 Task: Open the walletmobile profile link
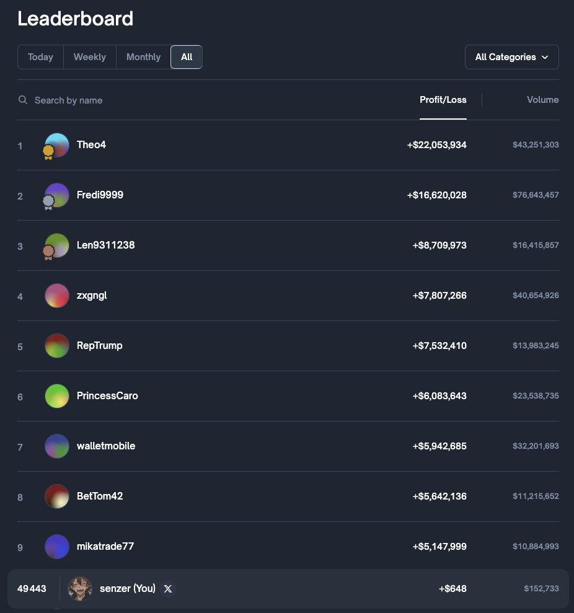(106, 446)
